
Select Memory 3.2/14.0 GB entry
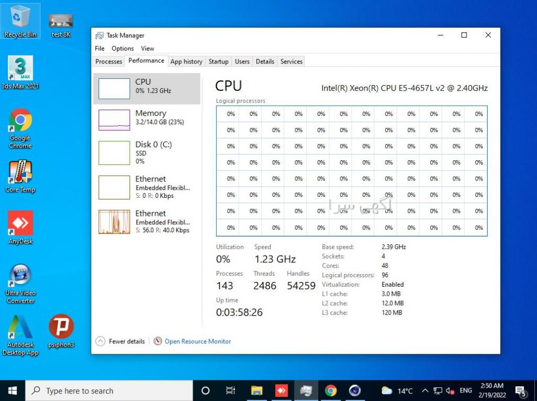coord(147,120)
